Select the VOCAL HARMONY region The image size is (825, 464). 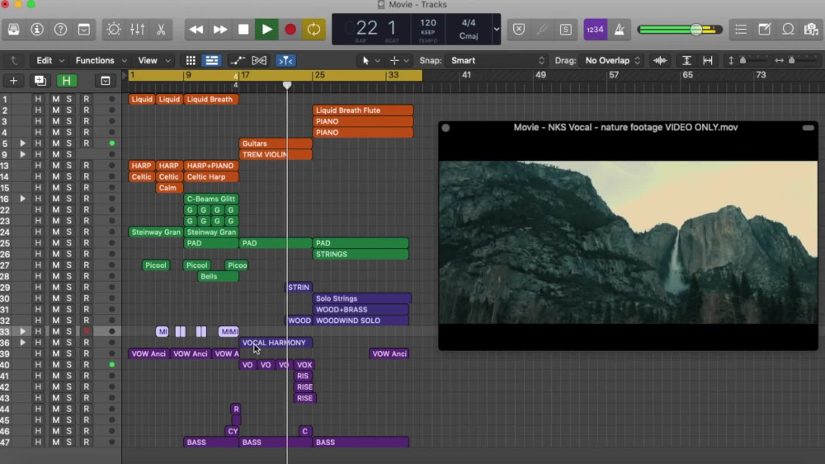tap(276, 343)
